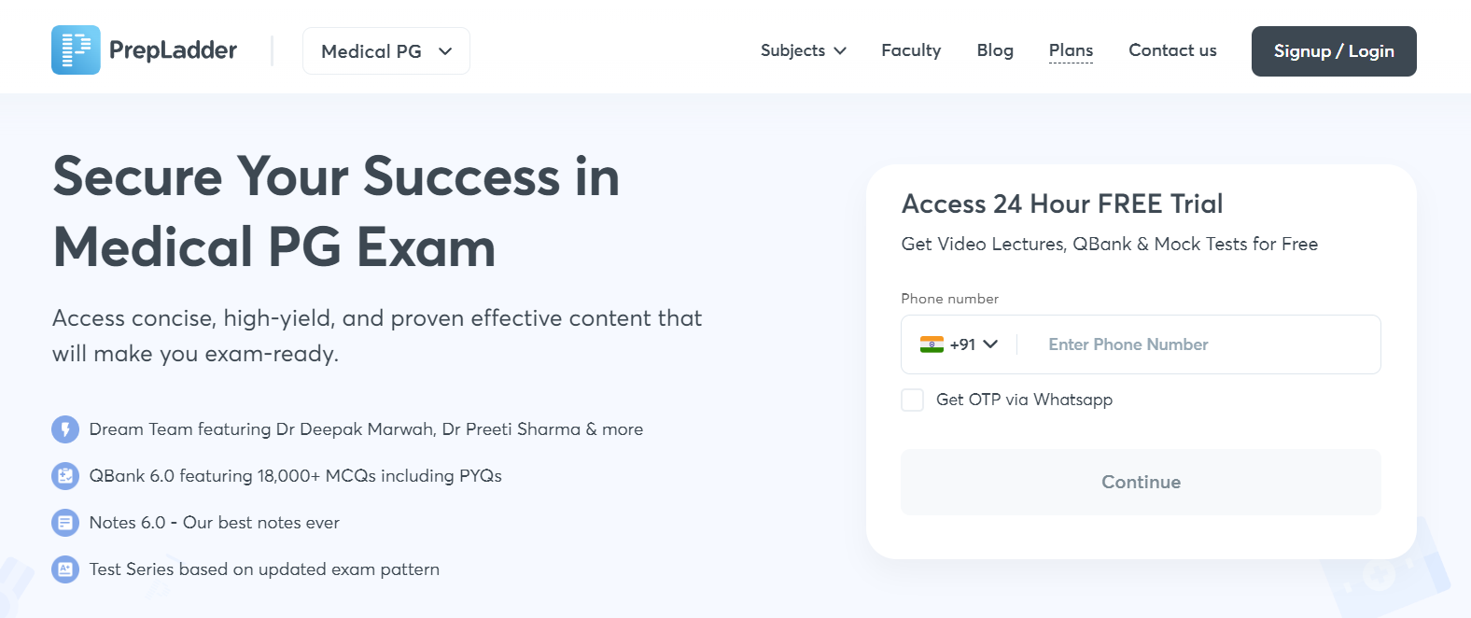View the Plans page
Image resolution: width=1471 pixels, height=618 pixels.
(1071, 50)
